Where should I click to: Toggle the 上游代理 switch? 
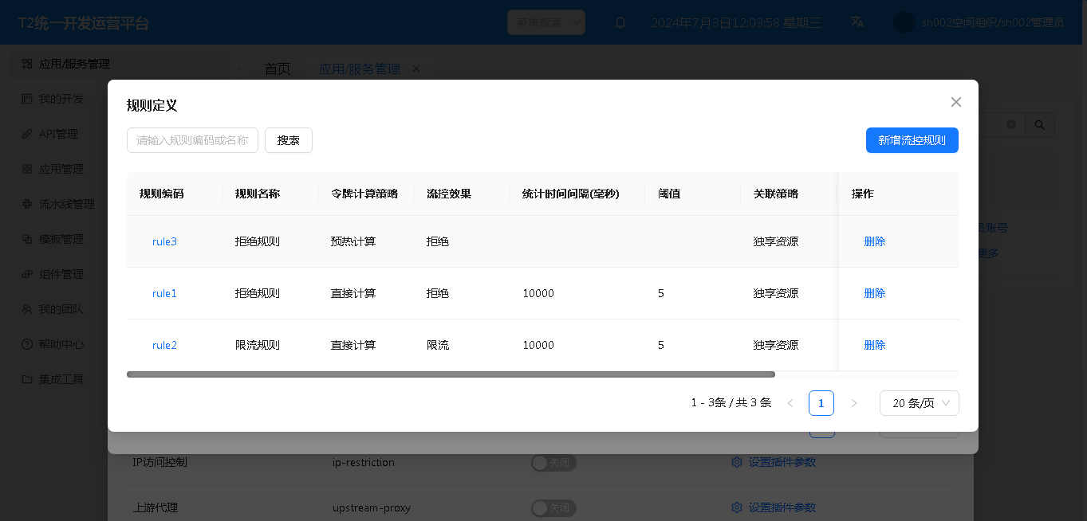point(553,507)
